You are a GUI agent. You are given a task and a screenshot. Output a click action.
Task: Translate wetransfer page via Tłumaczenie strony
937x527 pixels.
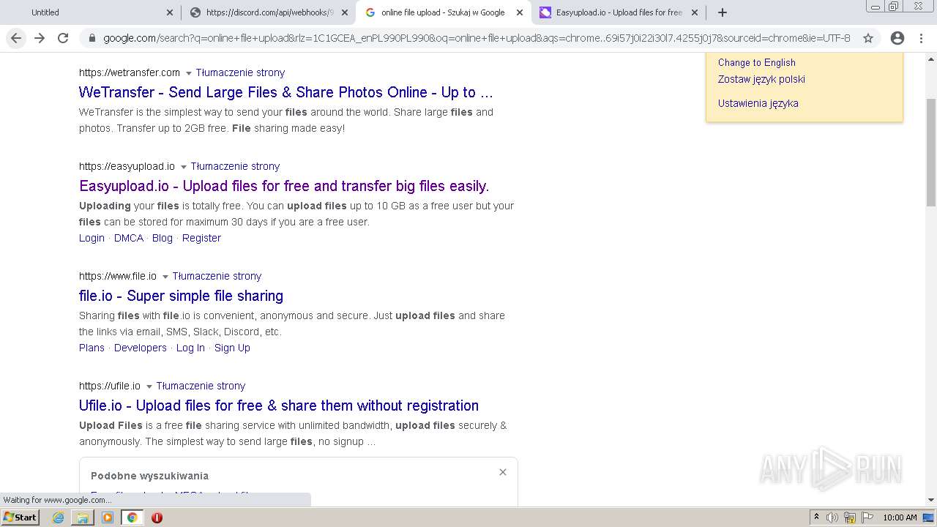[x=240, y=72]
